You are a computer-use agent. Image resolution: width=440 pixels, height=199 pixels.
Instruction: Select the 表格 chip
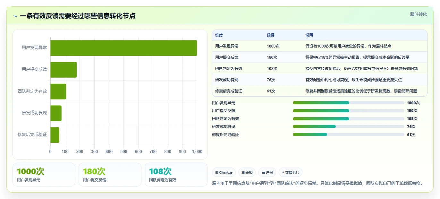(x=247, y=172)
